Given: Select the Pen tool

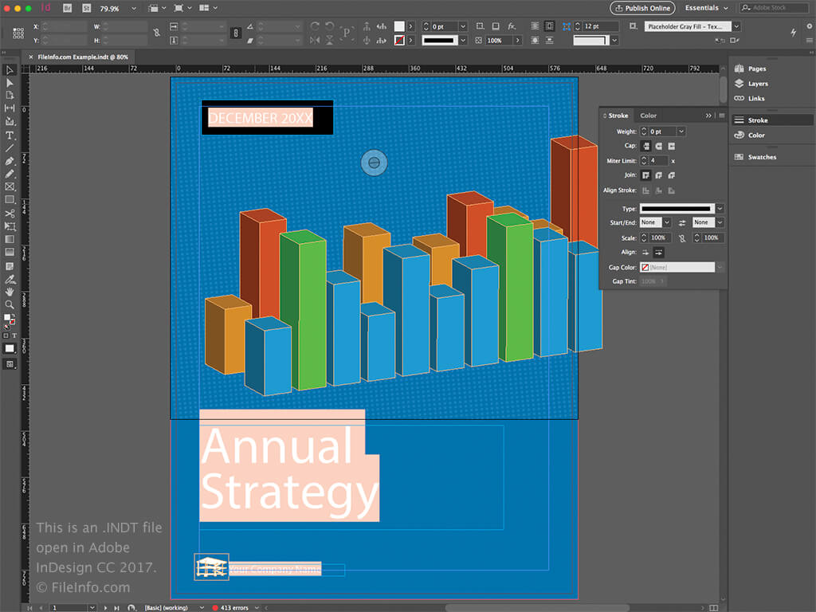Looking at the screenshot, I should (x=10, y=161).
